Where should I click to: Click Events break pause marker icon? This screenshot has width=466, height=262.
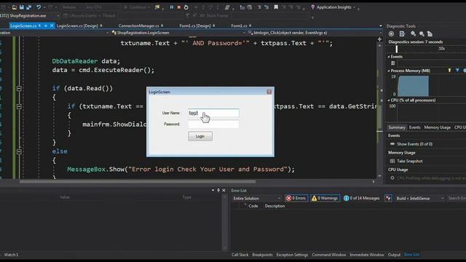click(393, 63)
